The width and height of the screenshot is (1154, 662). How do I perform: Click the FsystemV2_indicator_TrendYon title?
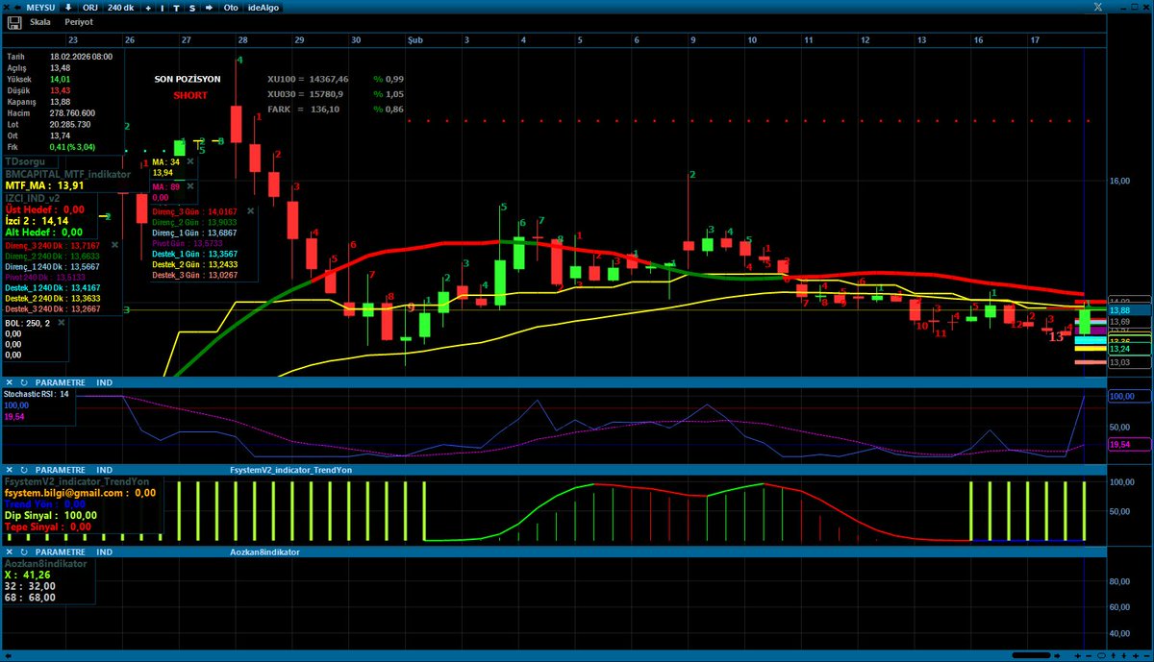point(291,468)
